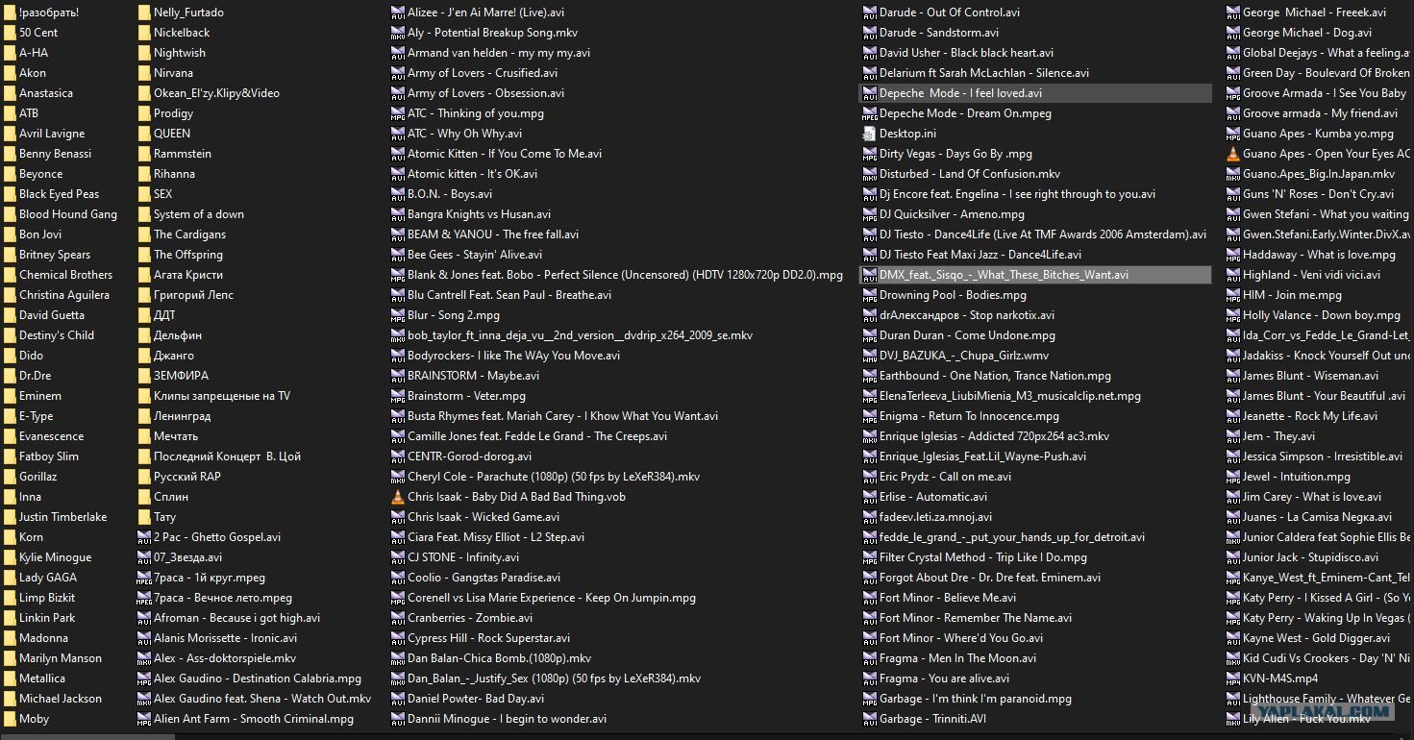The image size is (1414, 740).
Task: Click the Rammstein folder icon
Action: [144, 154]
